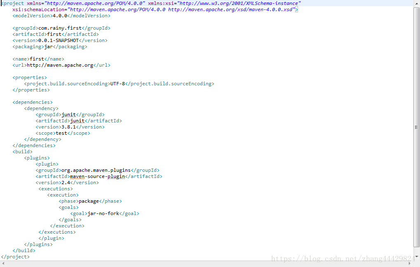This screenshot has height=267, width=420.
Task: Click the org.apache.maven.plugins text
Action: point(96,170)
